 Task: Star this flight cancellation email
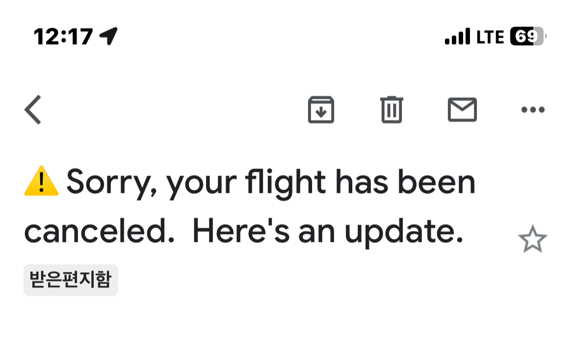click(532, 240)
